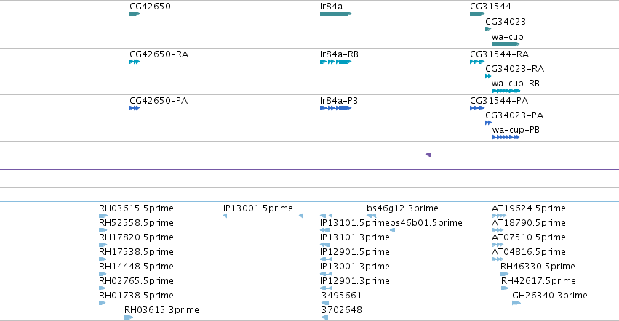Click the AT07510.5prime EST label
Image resolution: width=619 pixels, height=321 pixels.
tap(529, 237)
